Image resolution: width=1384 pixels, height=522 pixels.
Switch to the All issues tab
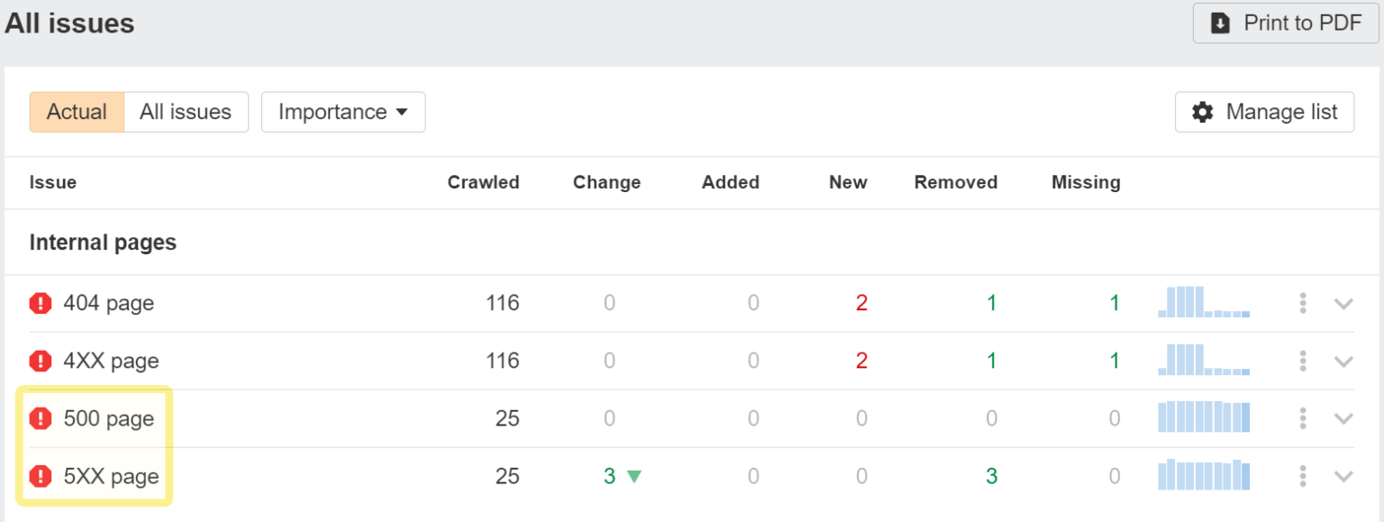185,112
